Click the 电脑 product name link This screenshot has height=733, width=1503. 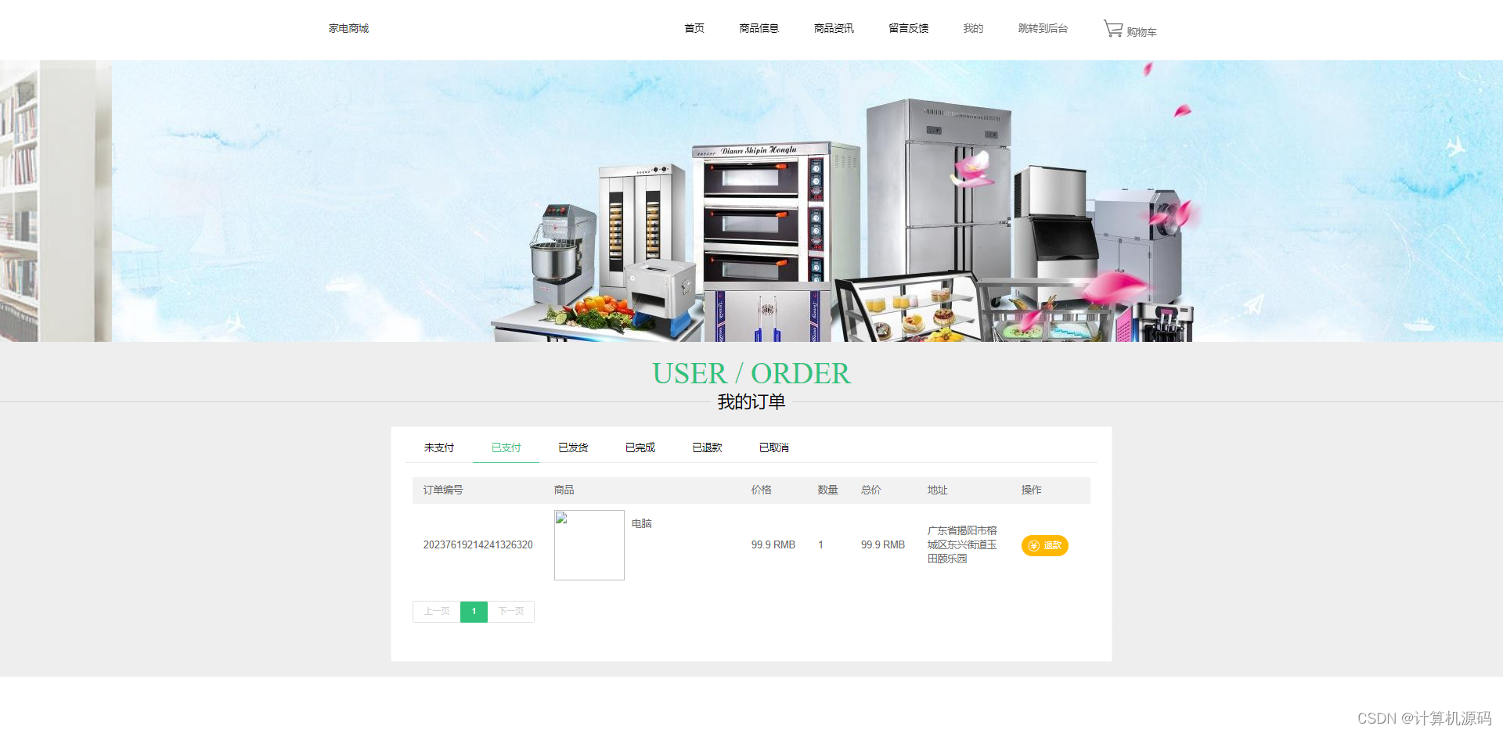[641, 523]
